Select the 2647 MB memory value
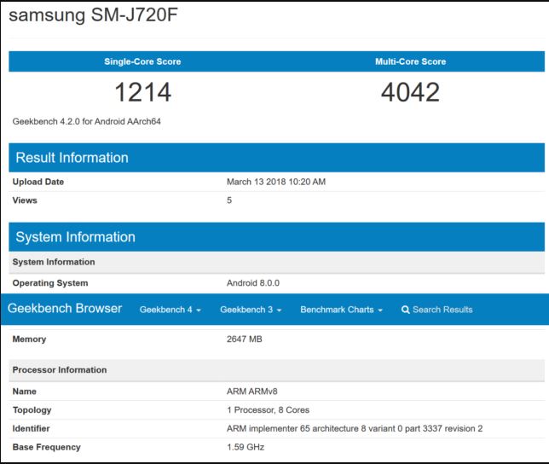 click(x=244, y=339)
